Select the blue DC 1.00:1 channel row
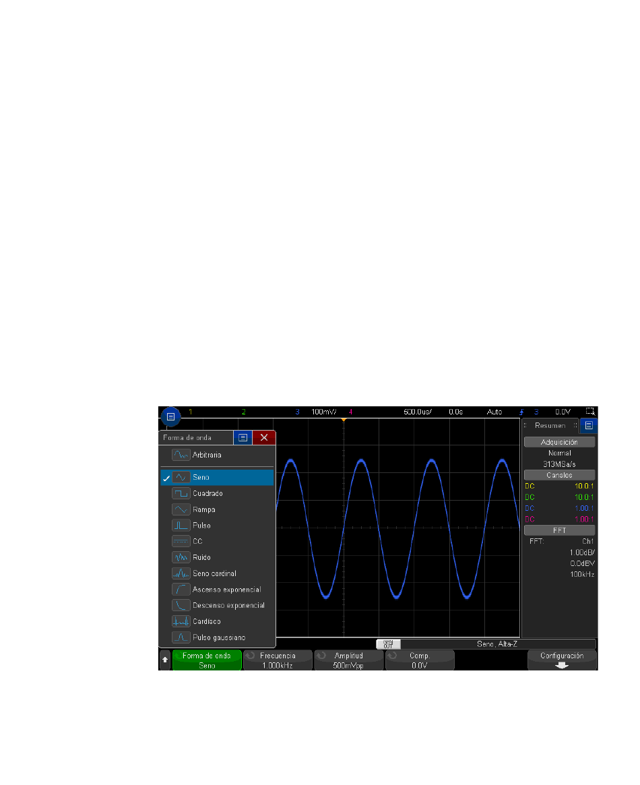The width and height of the screenshot is (640, 785). tap(559, 508)
